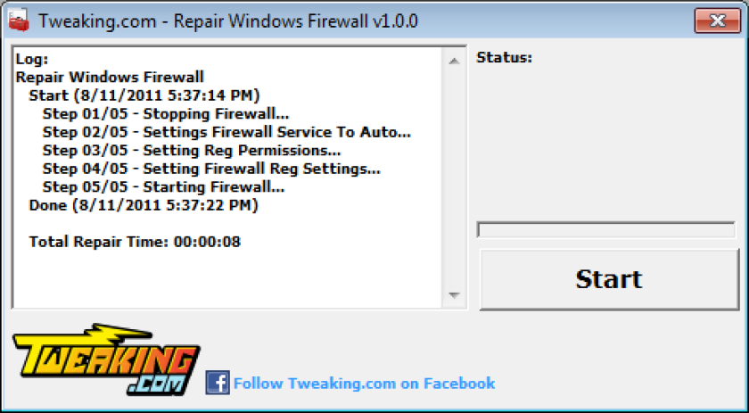749x413 pixels.
Task: Click the log scrollbar down arrow
Action: tap(454, 295)
